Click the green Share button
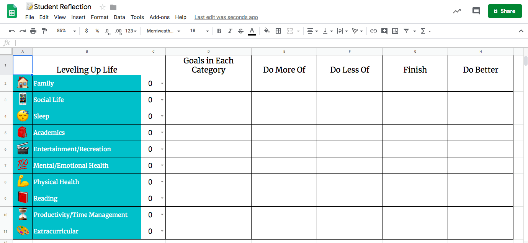Image resolution: width=528 pixels, height=243 pixels. click(505, 11)
